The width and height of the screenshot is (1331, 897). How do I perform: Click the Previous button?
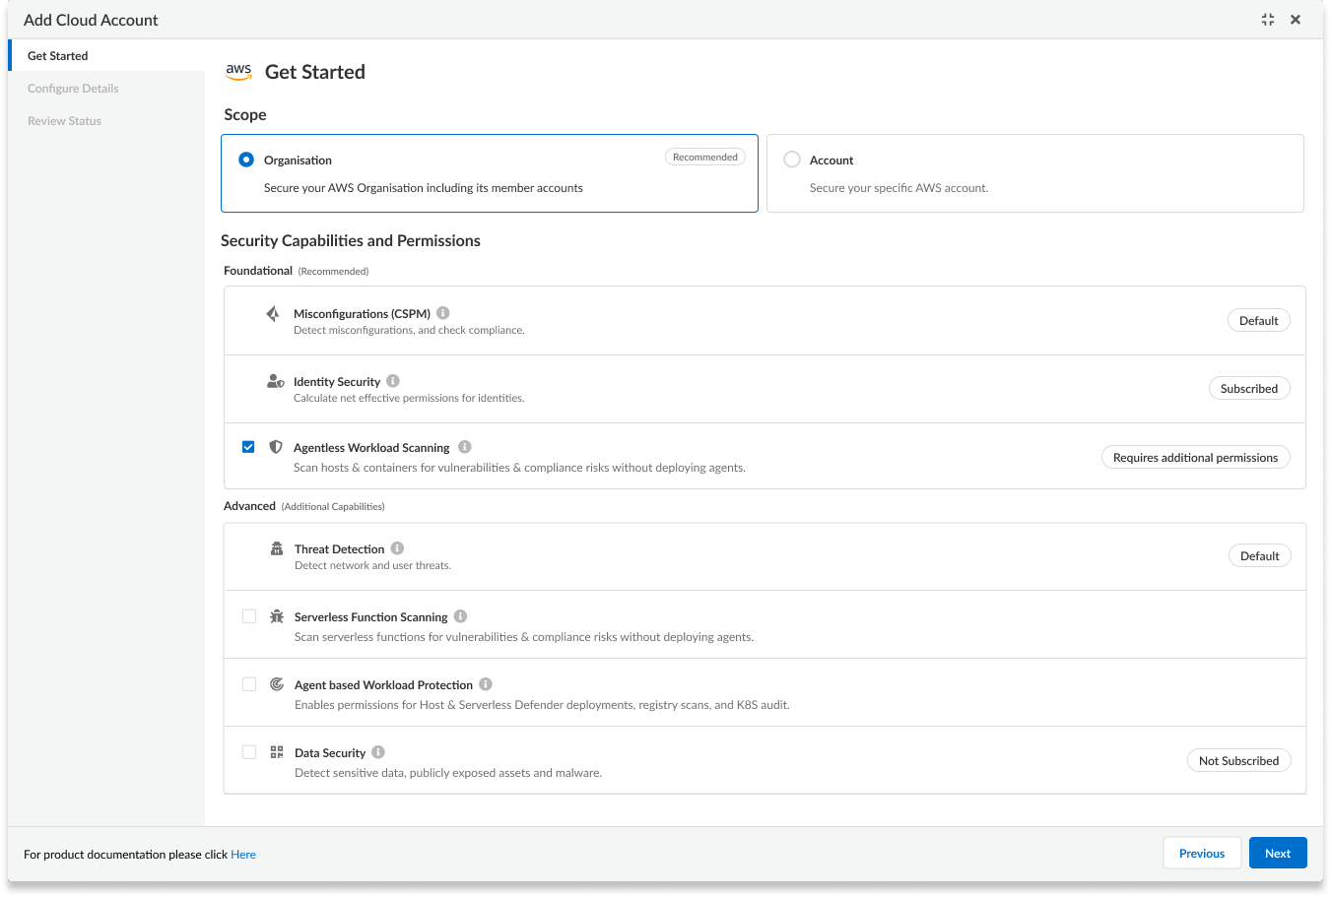[x=1202, y=853]
